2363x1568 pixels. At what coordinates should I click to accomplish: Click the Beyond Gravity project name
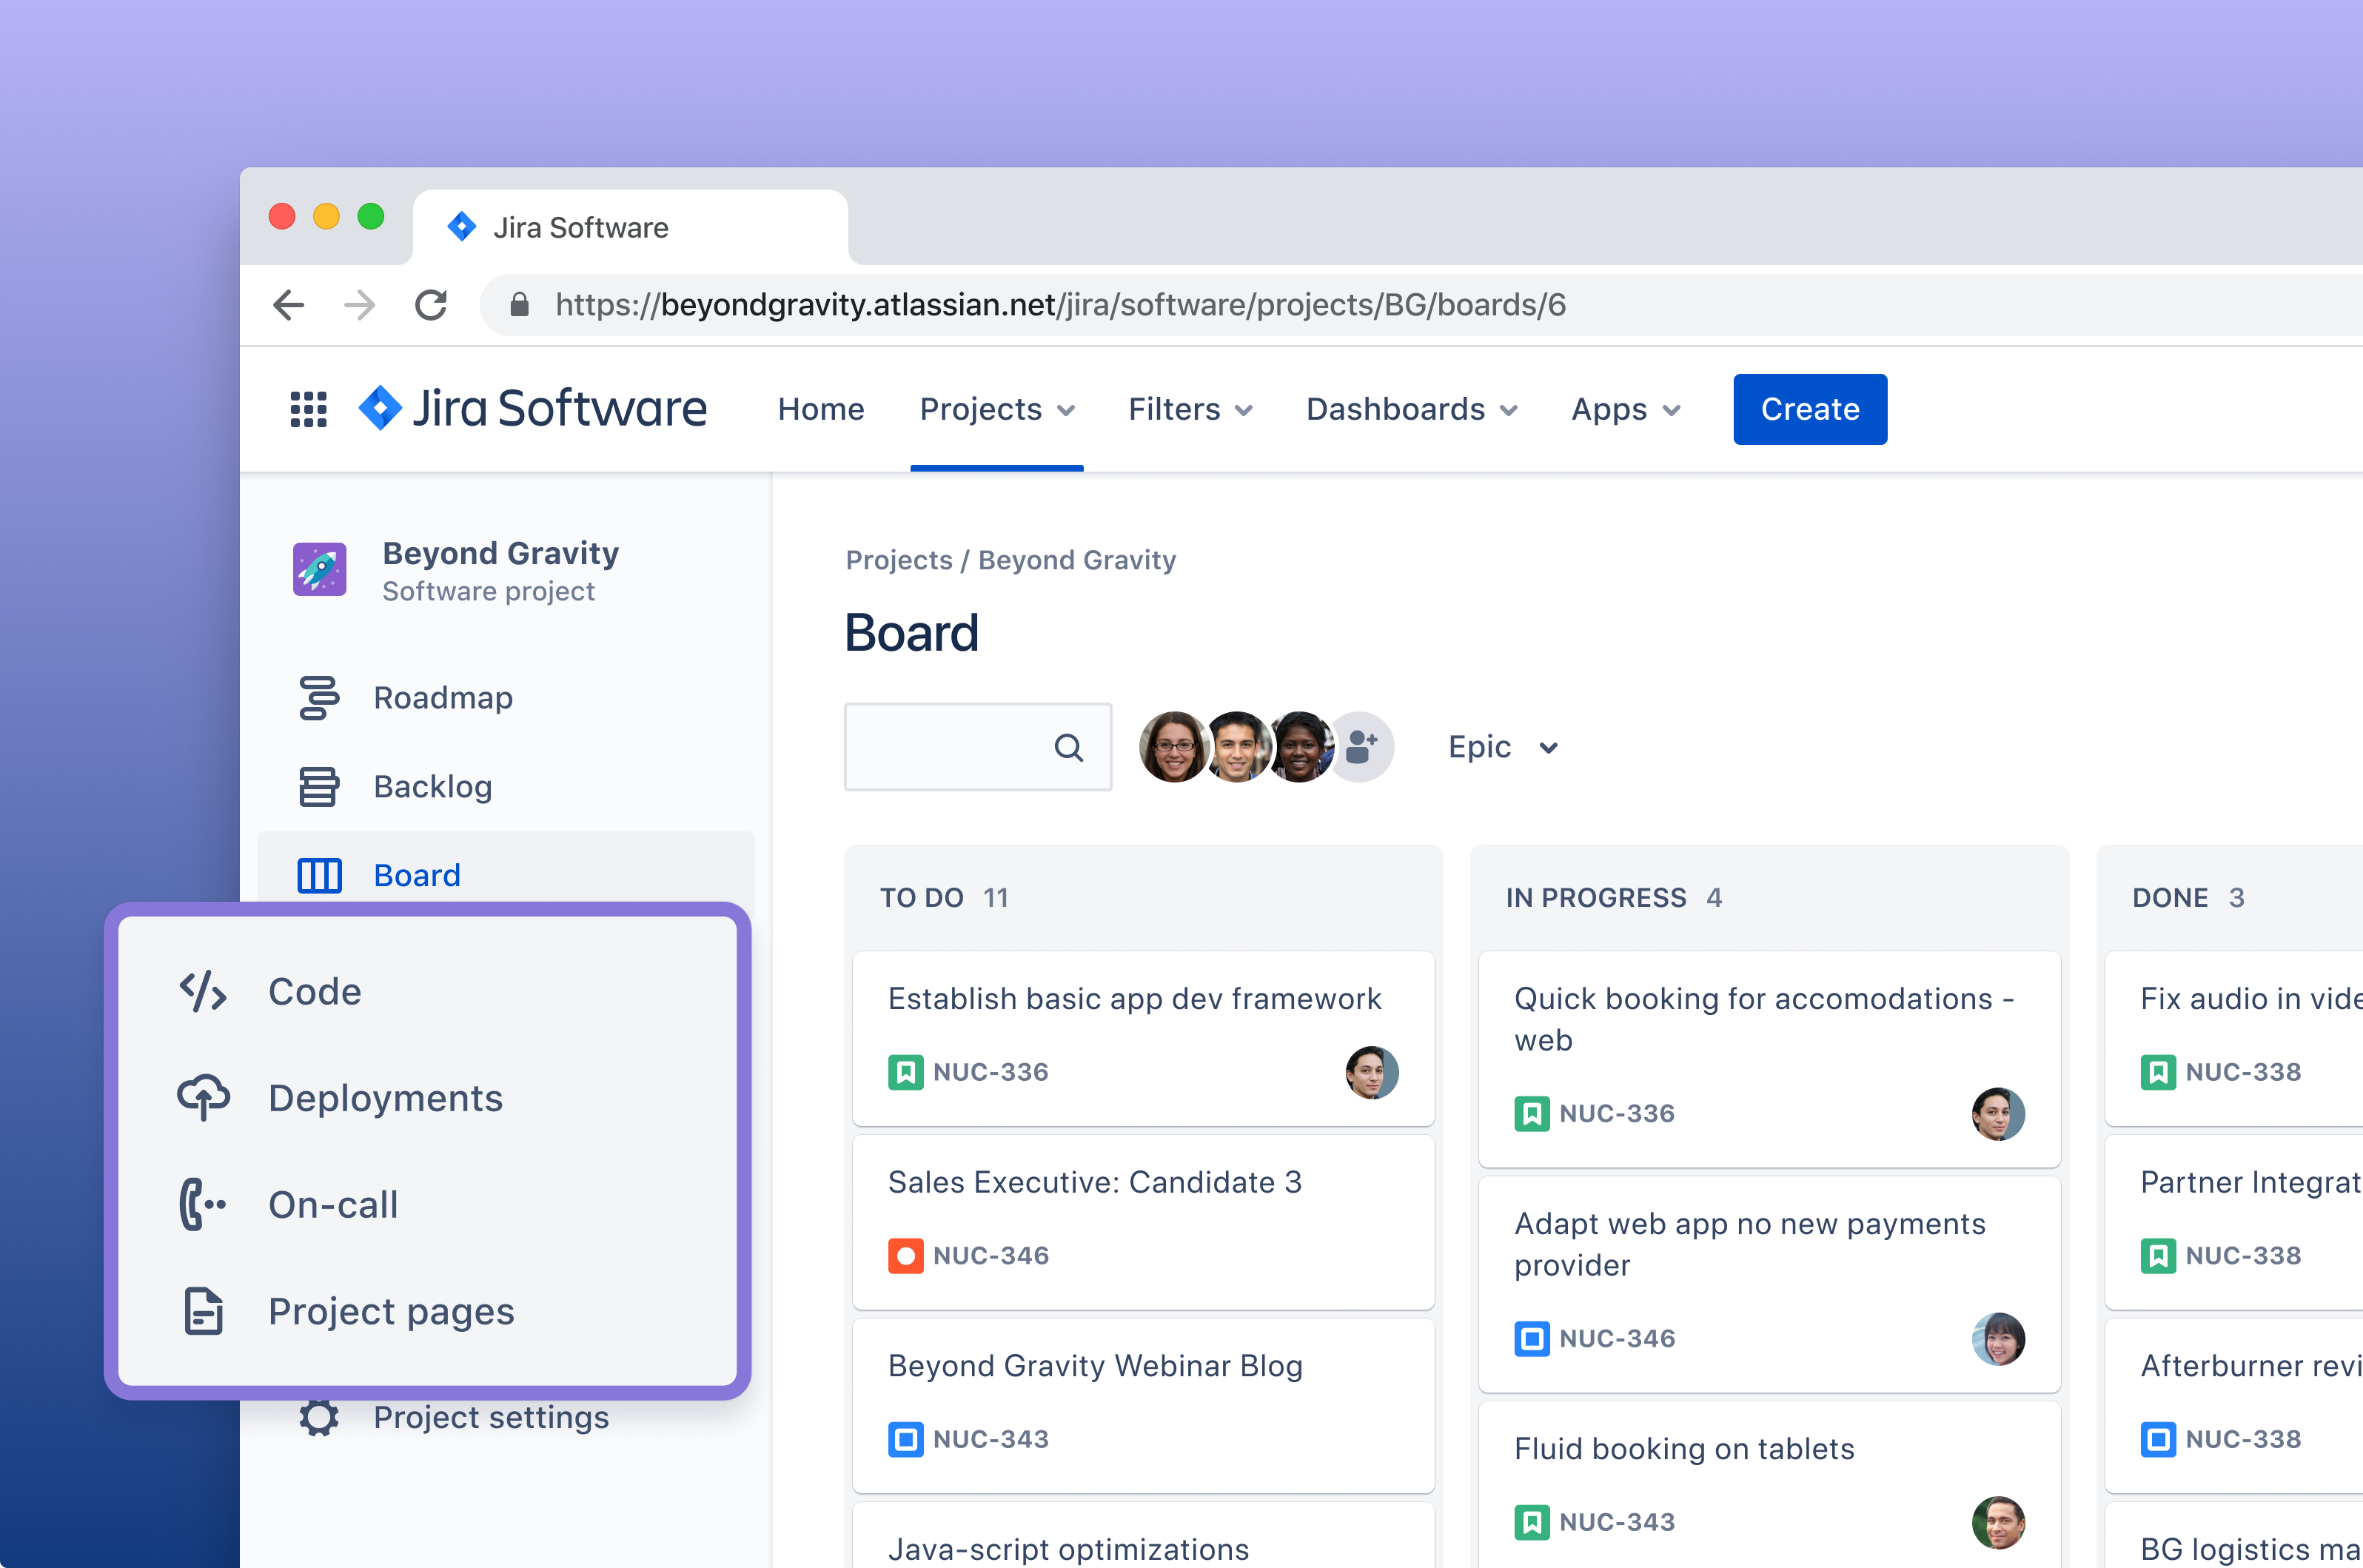point(500,553)
